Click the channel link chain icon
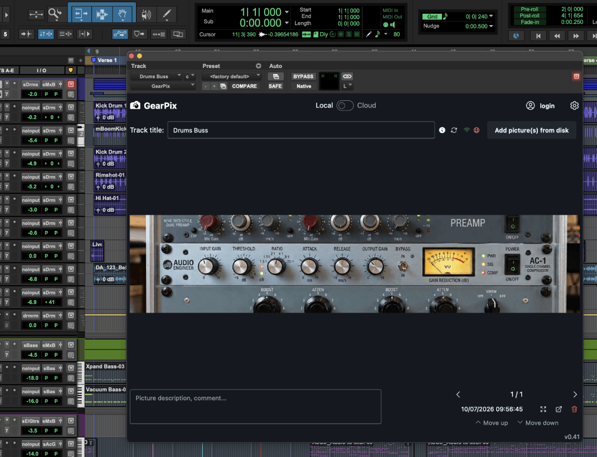Viewport: 597px width, 457px height. [x=347, y=76]
